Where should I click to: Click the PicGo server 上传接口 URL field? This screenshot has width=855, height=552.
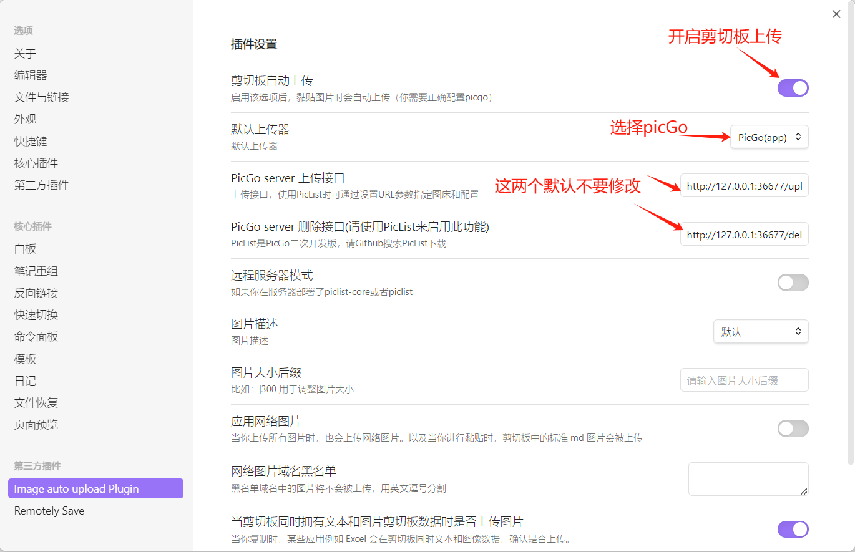[x=744, y=186]
